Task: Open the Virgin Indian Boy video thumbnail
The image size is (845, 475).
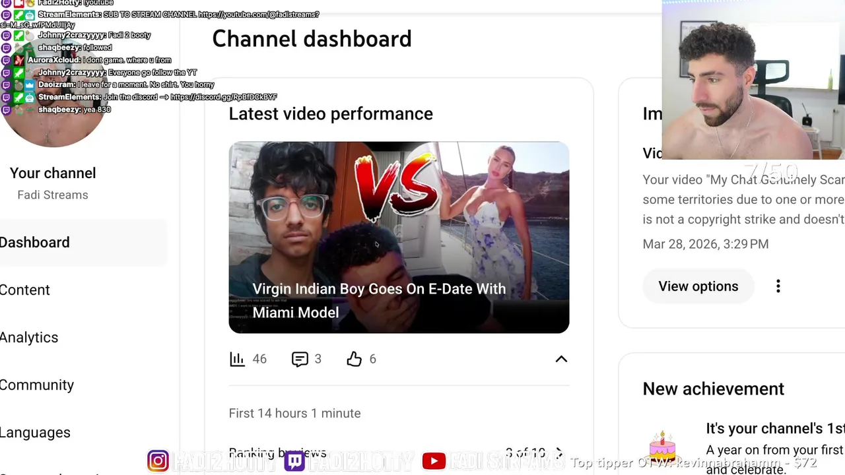Action: tap(399, 237)
